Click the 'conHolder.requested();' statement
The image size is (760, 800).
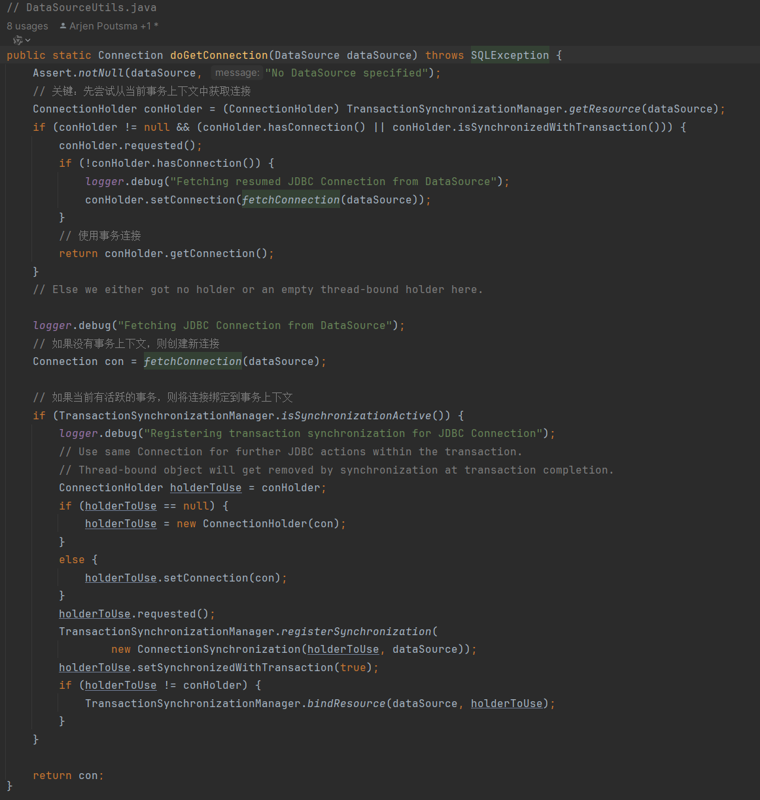click(131, 146)
